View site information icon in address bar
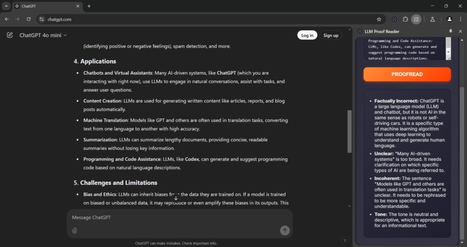The image size is (467, 247). point(41,19)
